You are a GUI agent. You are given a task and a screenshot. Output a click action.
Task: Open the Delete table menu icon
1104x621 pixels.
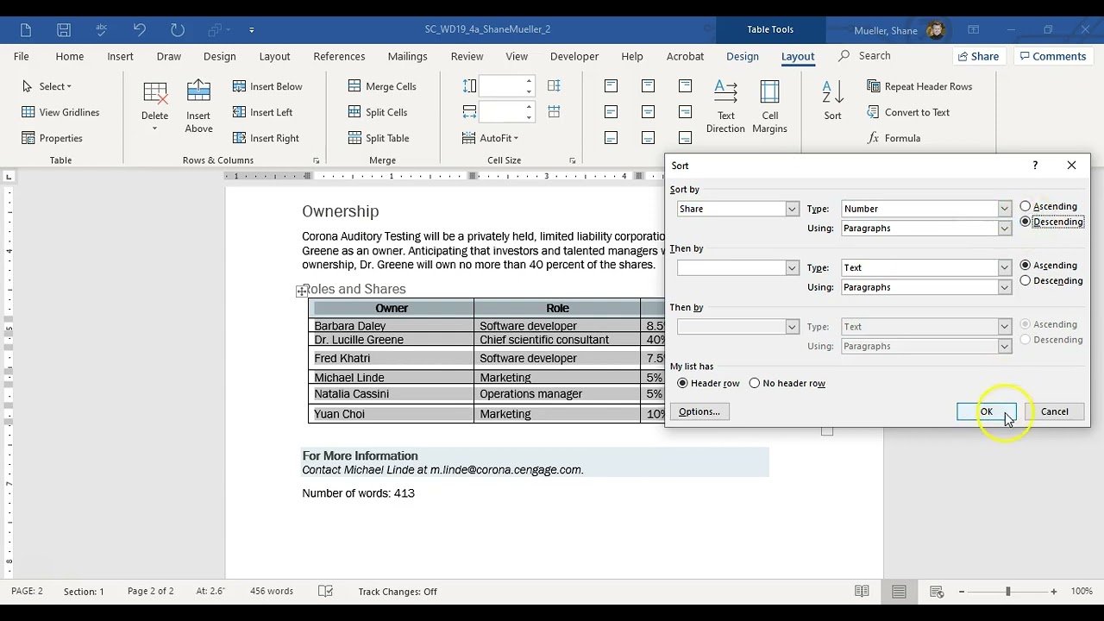155,106
